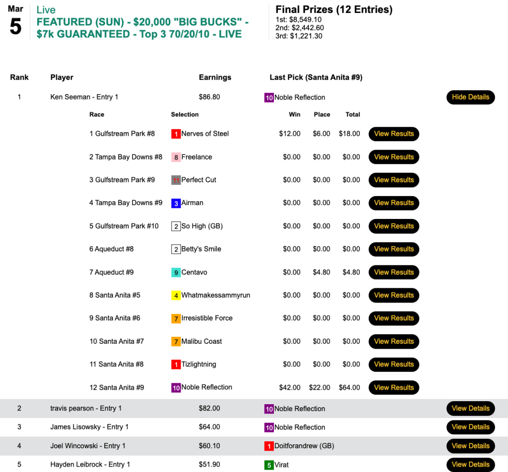Collapse Ken Seeman's details with Hide Details
The image size is (508, 472).
coord(470,97)
